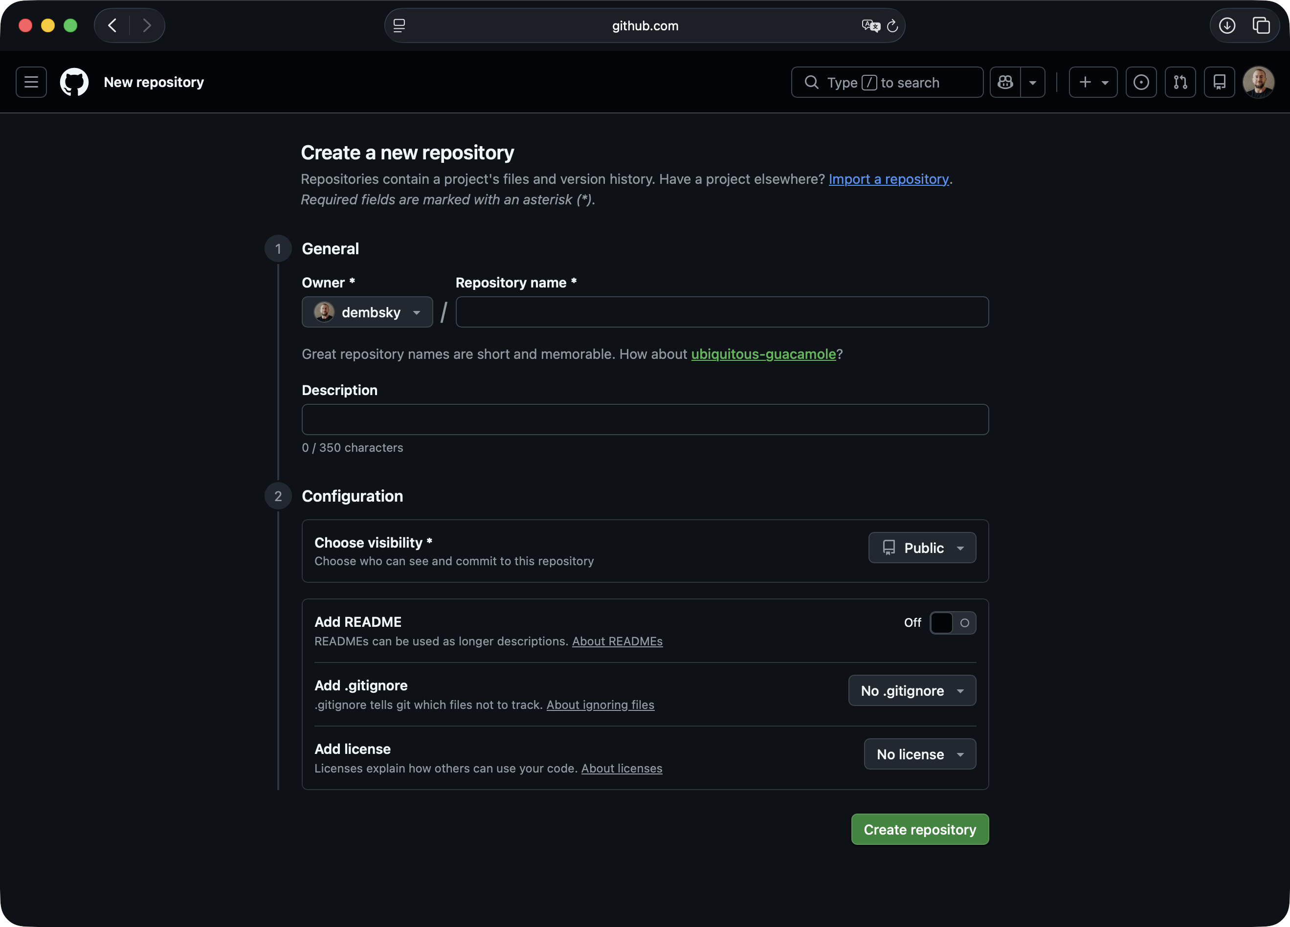Open your profile avatar menu
Screen dimensions: 1290x927
[1258, 82]
